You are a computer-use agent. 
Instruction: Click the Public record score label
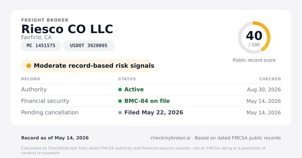click(x=254, y=60)
